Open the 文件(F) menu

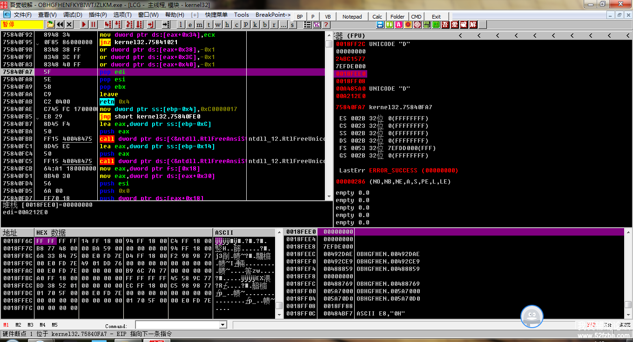[22, 14]
